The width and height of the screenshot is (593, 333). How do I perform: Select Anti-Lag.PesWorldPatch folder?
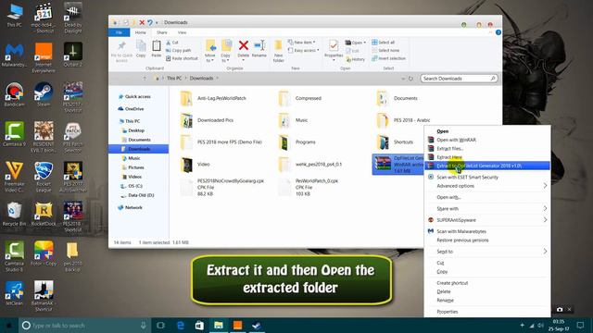pos(214,99)
